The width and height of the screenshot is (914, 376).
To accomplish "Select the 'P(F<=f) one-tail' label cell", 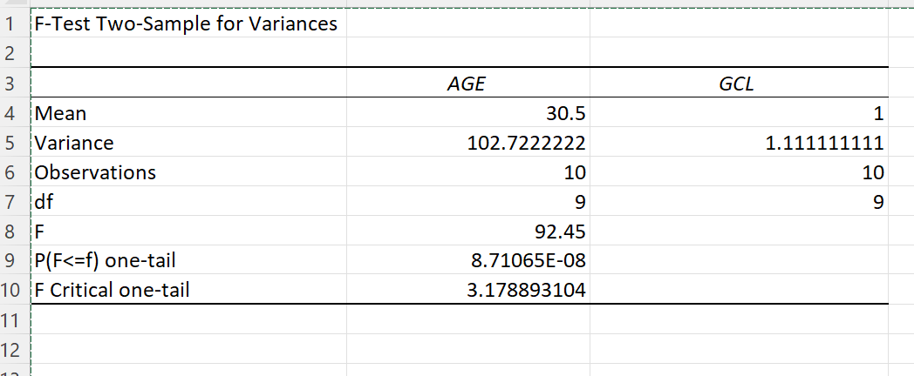I will pyautogui.click(x=188, y=260).
